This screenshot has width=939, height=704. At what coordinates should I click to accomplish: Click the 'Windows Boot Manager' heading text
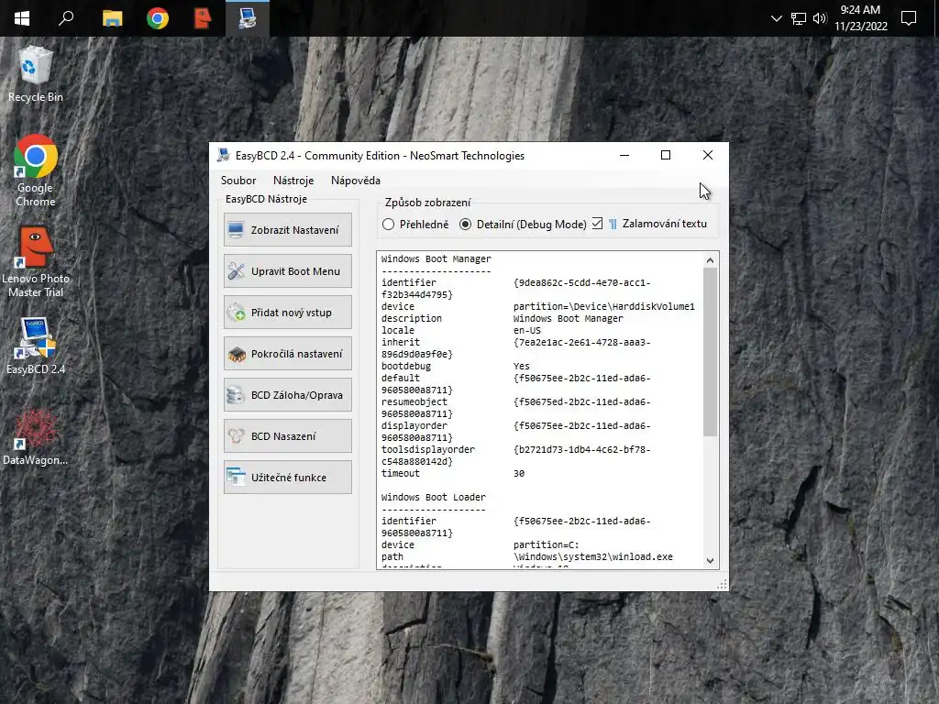[x=436, y=258]
